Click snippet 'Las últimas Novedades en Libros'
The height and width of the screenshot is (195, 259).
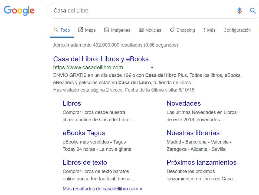click(202, 112)
